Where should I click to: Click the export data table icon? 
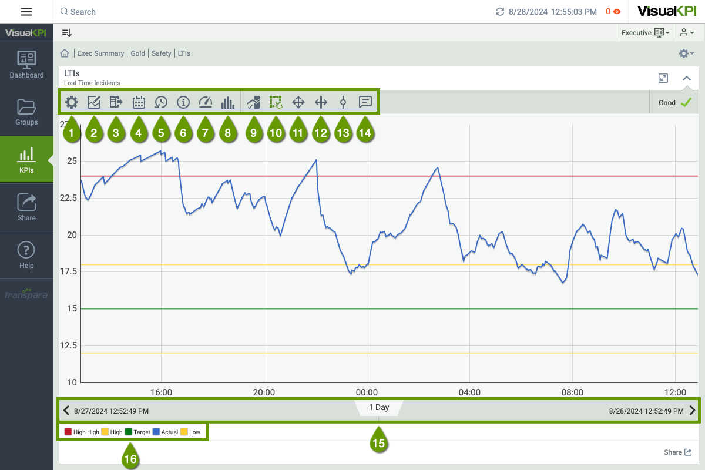(116, 103)
